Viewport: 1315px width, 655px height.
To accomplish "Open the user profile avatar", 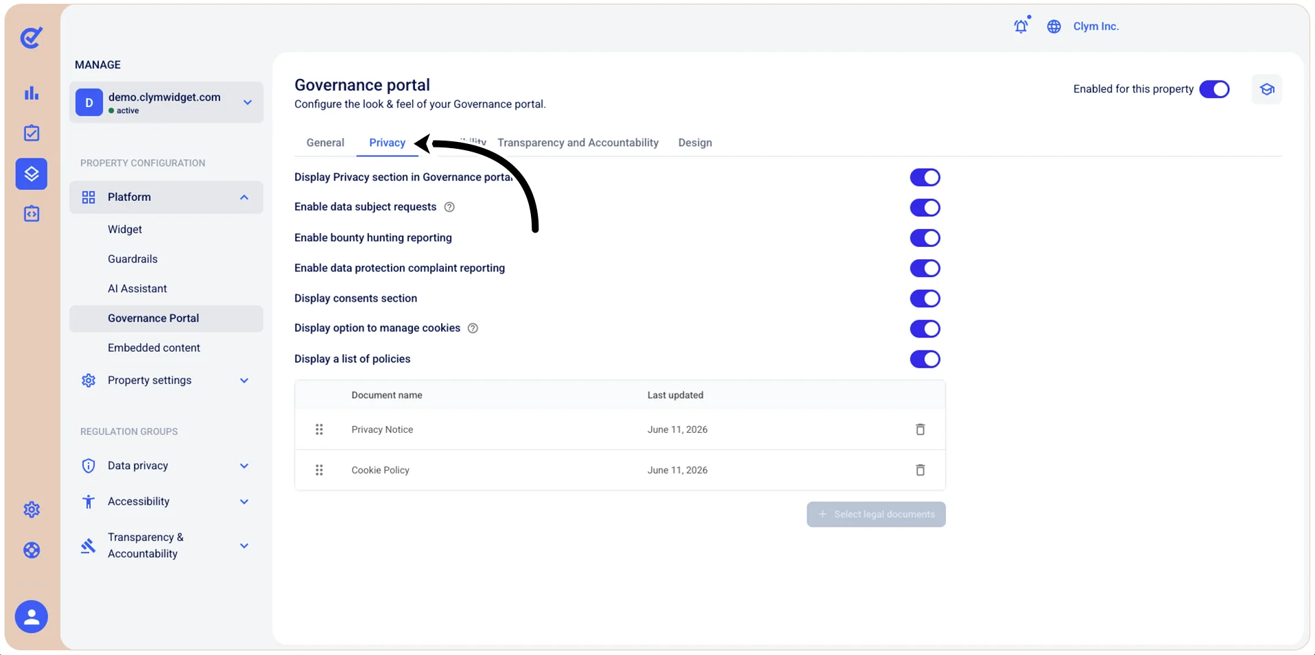I will (x=32, y=617).
